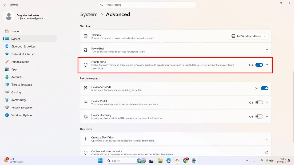Screen dimensions: 294x165
Task: Turn off the Enable sudo toggle
Action: tap(259, 65)
